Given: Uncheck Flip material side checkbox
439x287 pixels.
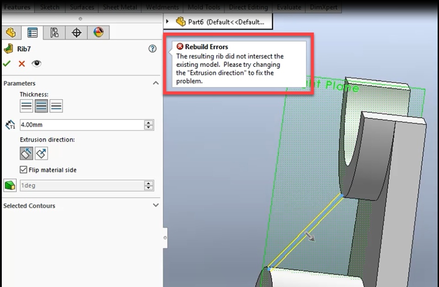Looking at the screenshot, I should click(23, 169).
